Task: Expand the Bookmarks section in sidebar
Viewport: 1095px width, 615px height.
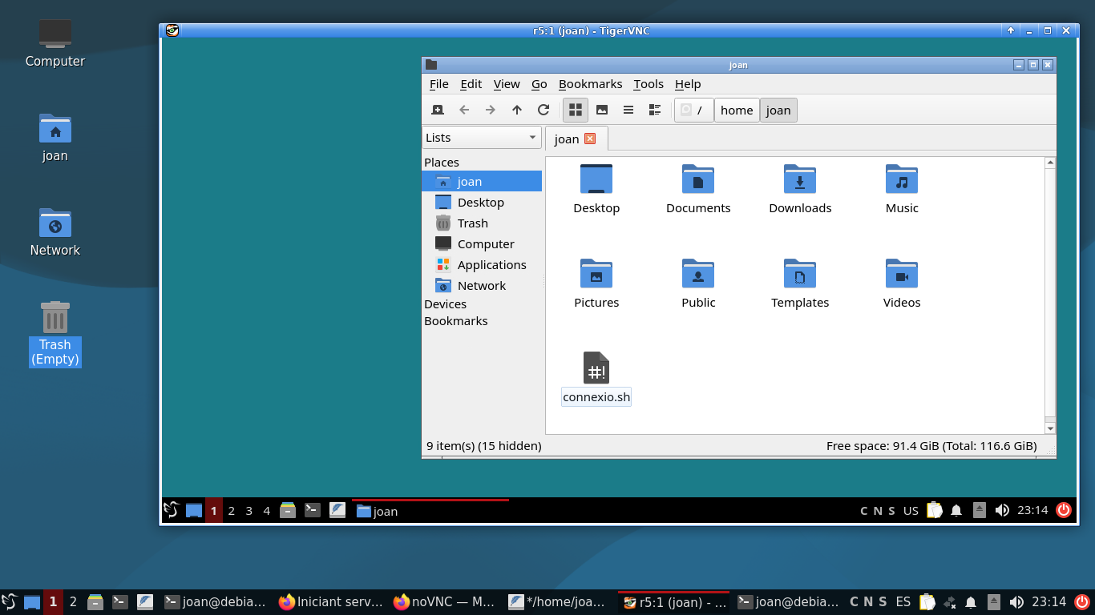Action: (456, 321)
